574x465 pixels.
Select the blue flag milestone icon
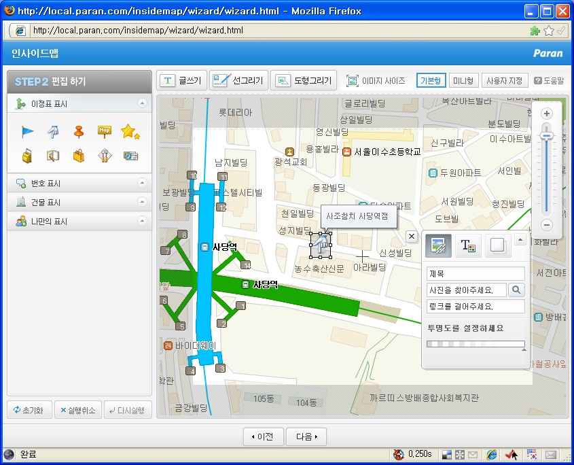pyautogui.click(x=27, y=132)
